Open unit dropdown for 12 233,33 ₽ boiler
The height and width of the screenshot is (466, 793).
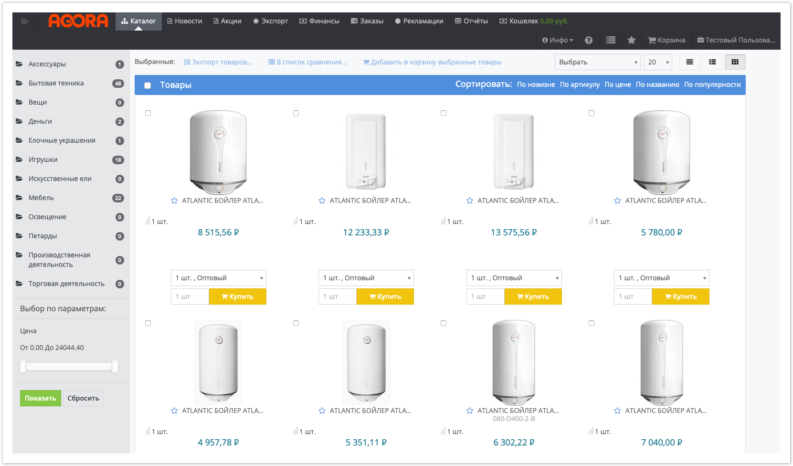[x=366, y=278]
